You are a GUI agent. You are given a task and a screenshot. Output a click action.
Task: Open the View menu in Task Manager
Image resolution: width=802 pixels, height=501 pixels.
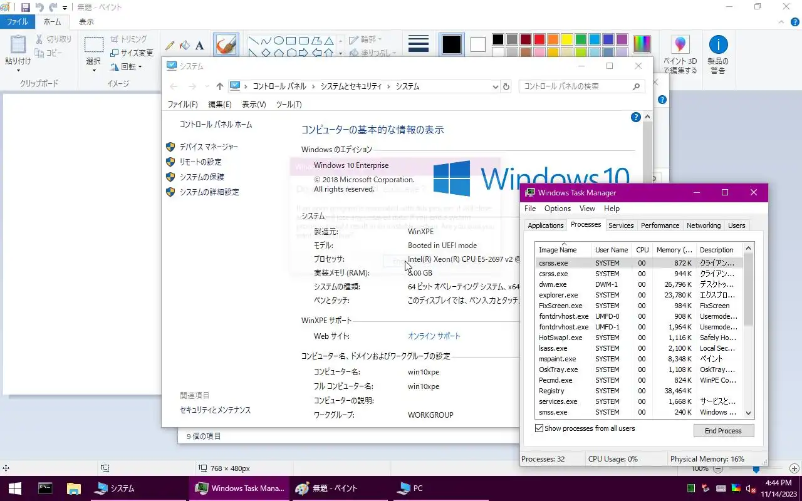pos(587,209)
